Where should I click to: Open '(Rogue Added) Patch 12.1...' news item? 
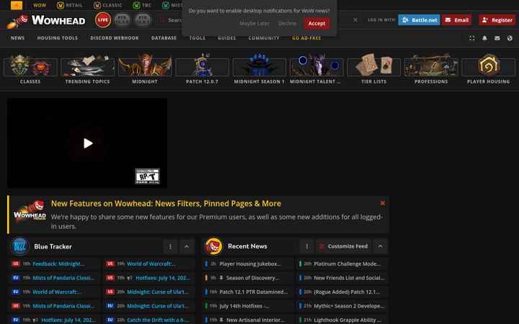point(347,292)
